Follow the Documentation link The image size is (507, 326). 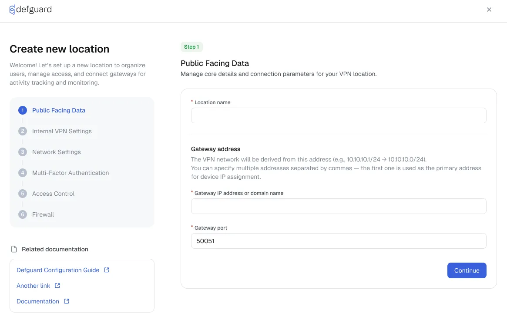(x=38, y=301)
